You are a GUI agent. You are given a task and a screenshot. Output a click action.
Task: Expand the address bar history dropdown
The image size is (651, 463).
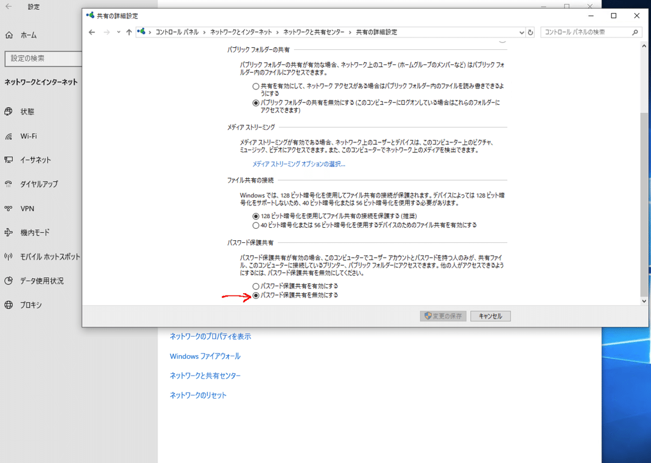521,32
